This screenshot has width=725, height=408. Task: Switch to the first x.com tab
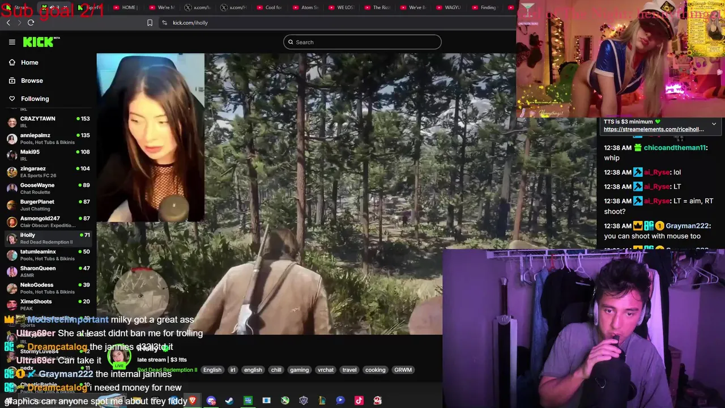pyautogui.click(x=197, y=7)
